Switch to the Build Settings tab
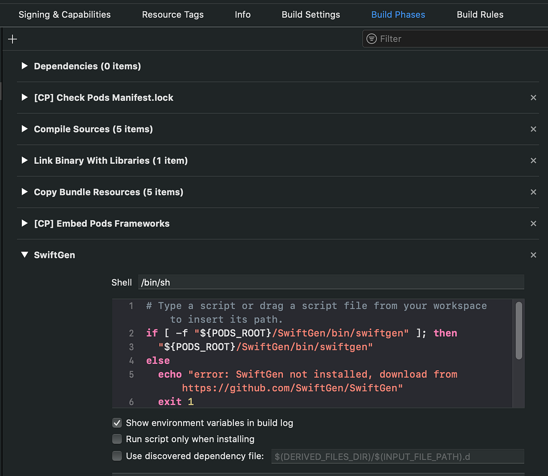The image size is (548, 476). click(x=311, y=14)
